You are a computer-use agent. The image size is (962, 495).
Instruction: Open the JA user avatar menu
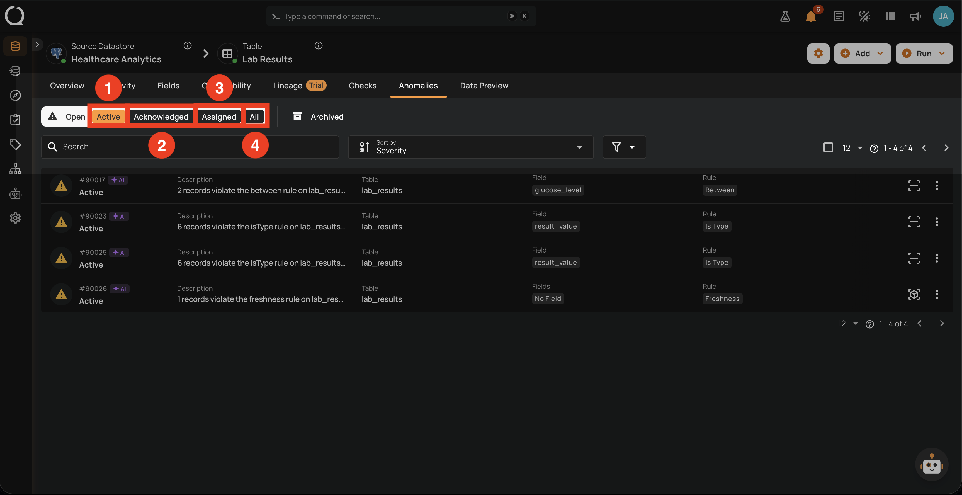pyautogui.click(x=943, y=16)
